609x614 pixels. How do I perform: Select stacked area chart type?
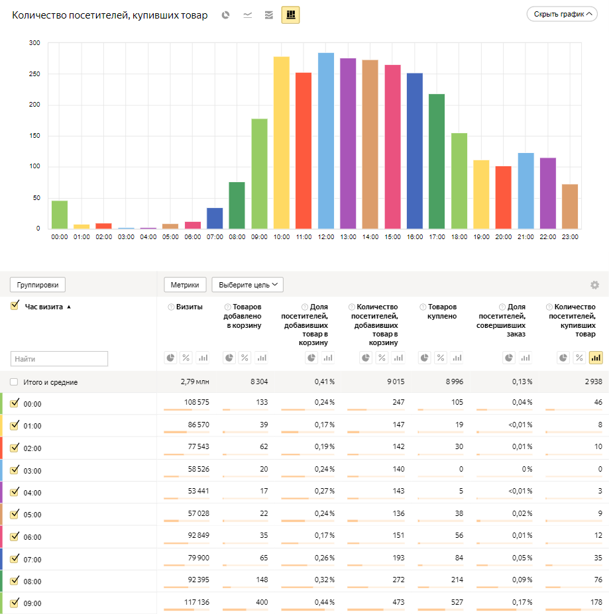[268, 15]
